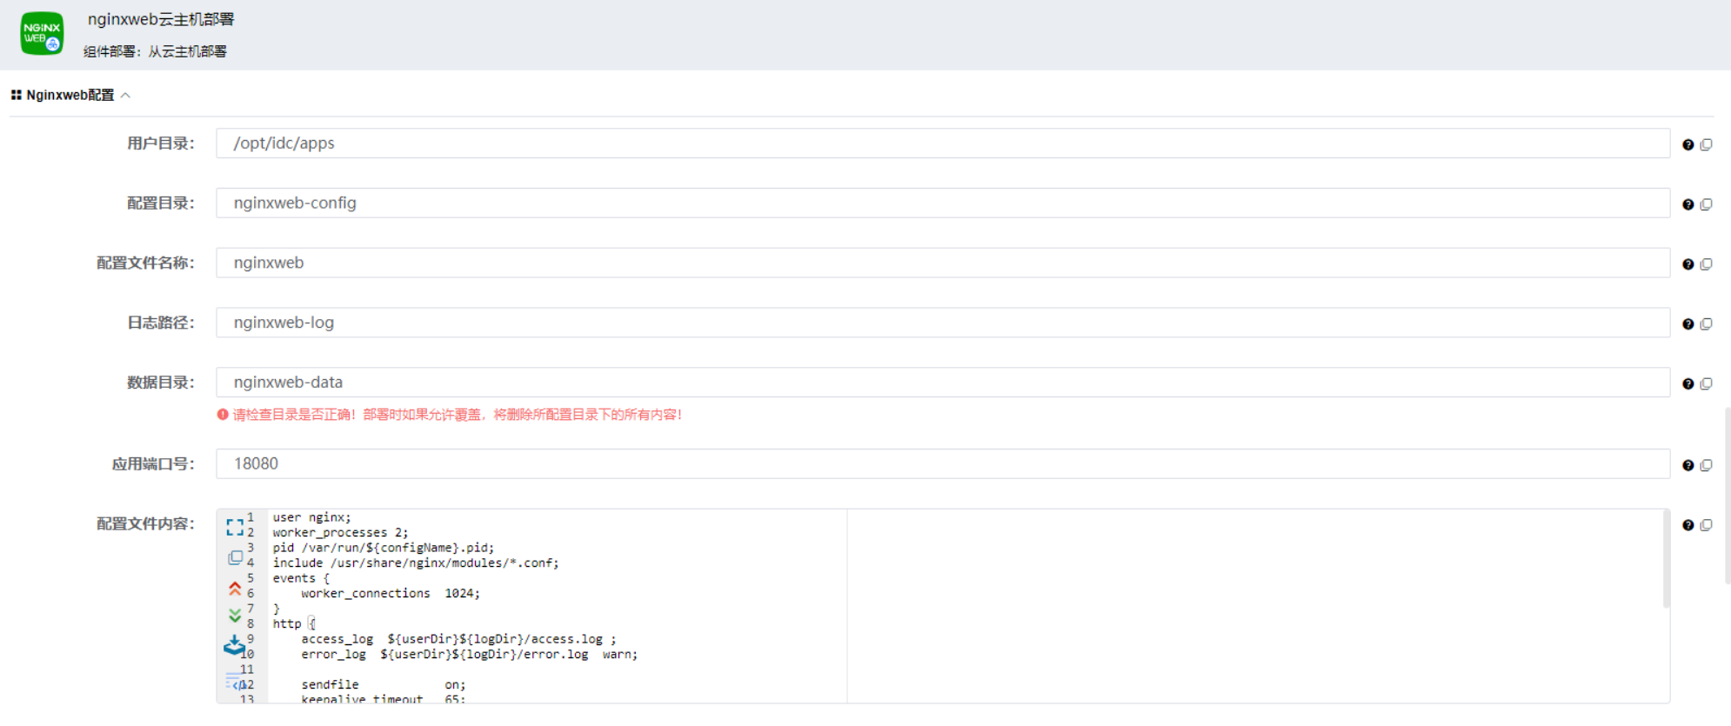Focus the 配置目录 input nginxweb-config
The image size is (1731, 726).
coord(943,203)
